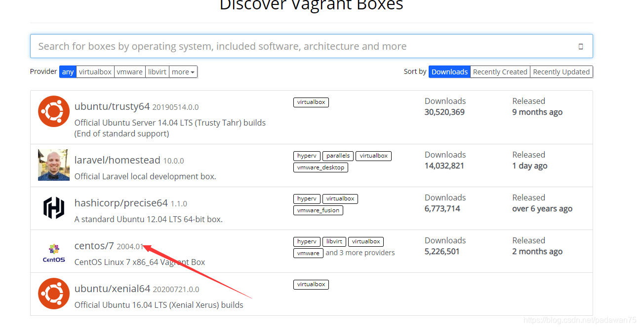Click the virtualbox tag on hashicorp/precise64

340,198
